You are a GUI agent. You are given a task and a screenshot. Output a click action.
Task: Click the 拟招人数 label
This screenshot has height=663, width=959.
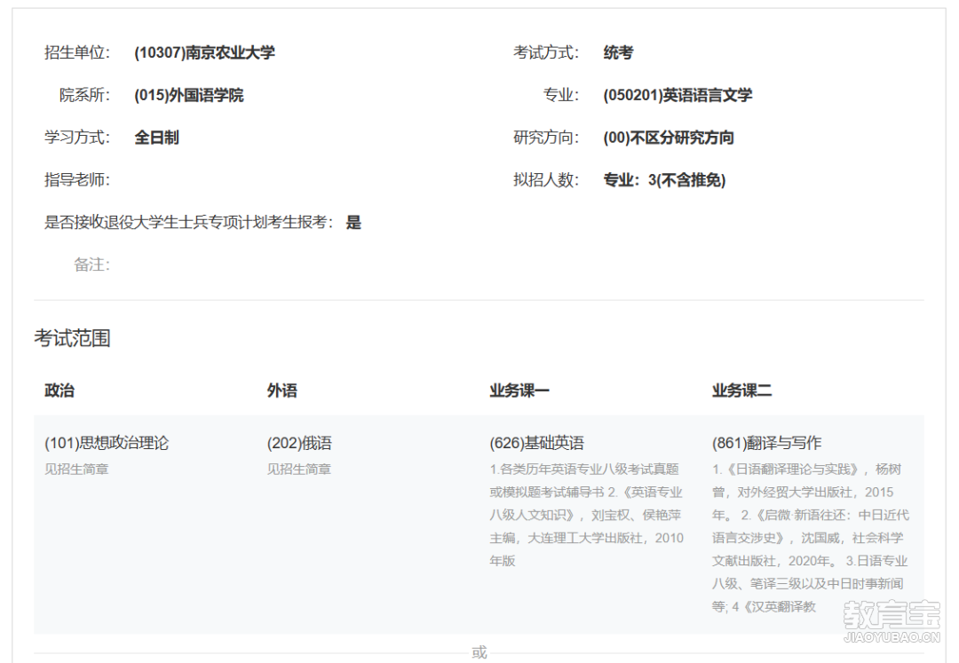pyautogui.click(x=545, y=179)
